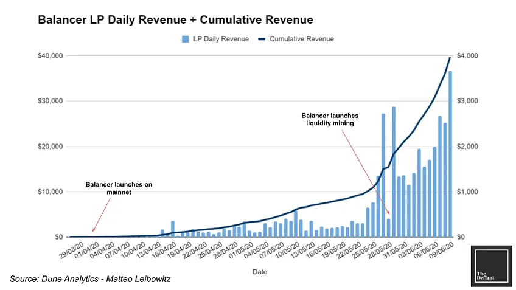The image size is (516, 290).
Task: Click the 19/04/20 date label
Action: [180, 250]
